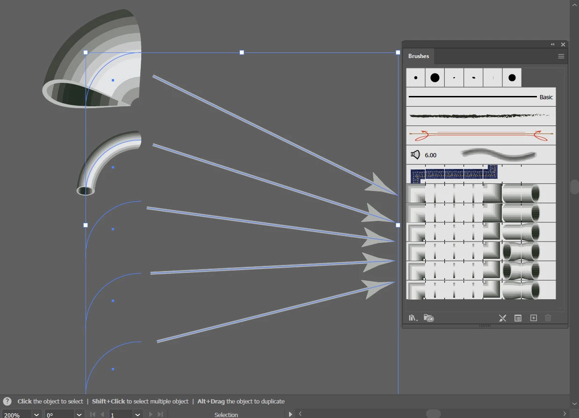Select the charcoal rough stroke brush
Viewport: 579px width, 418px height.
coord(481,116)
